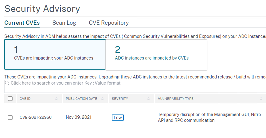
Task: Click the search magnifier icon
Action: point(7,83)
